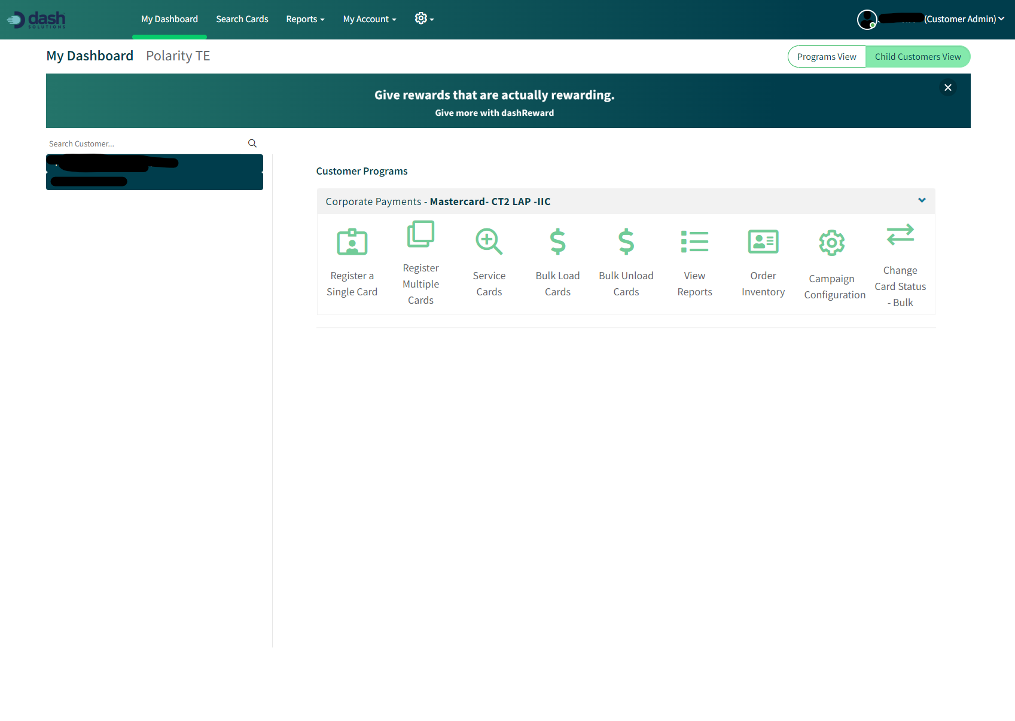Click the Service Cards label
The width and height of the screenshot is (1015, 721).
point(489,284)
